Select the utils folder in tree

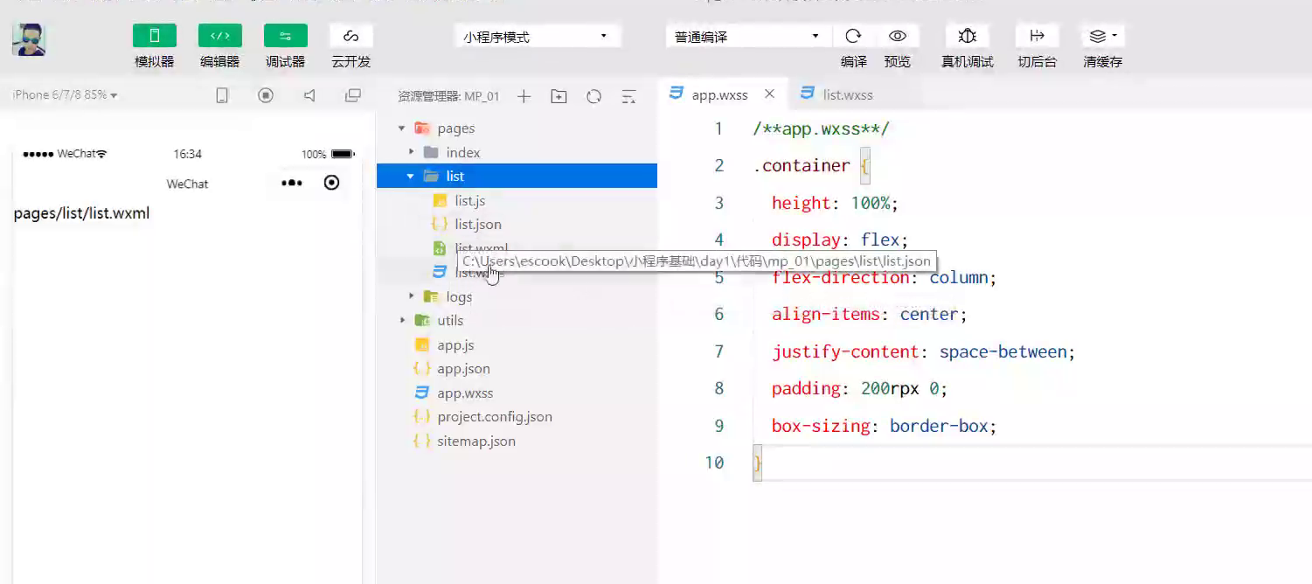pyautogui.click(x=517, y=320)
